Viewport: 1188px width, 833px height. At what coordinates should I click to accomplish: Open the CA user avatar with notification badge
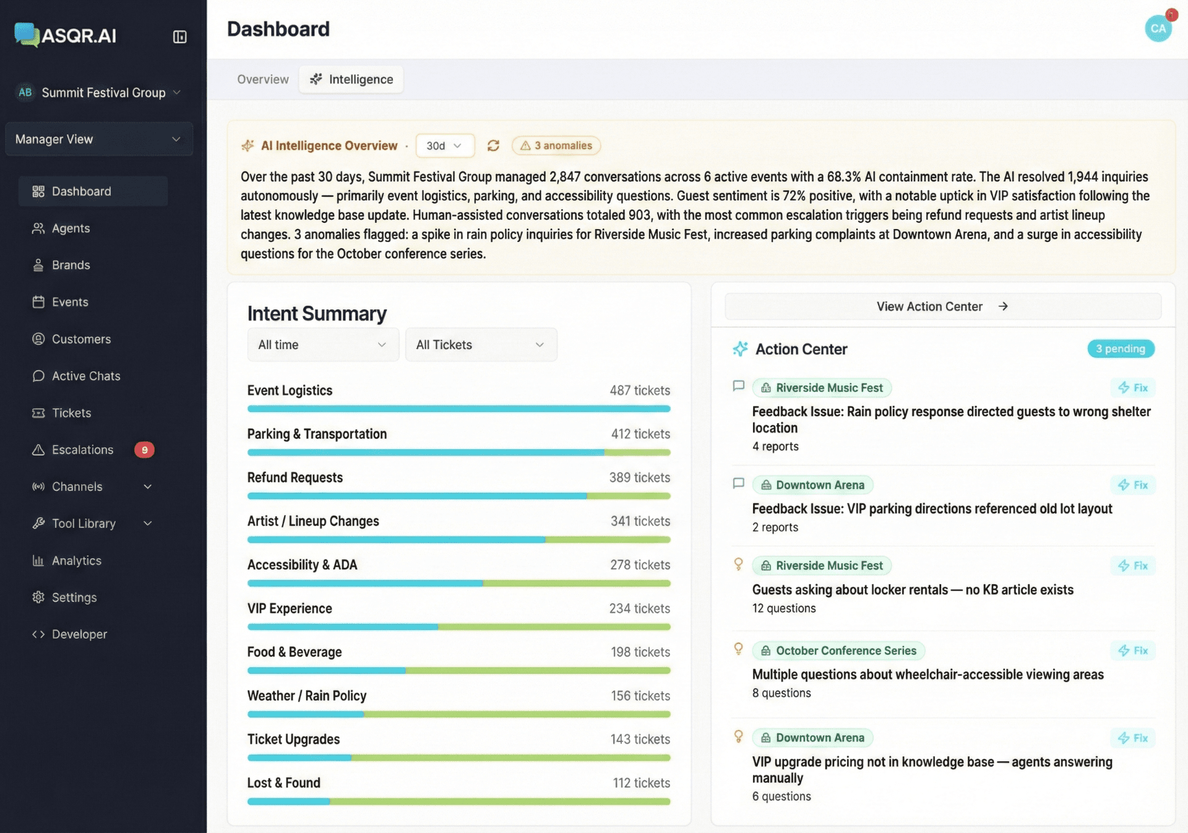pos(1158,28)
